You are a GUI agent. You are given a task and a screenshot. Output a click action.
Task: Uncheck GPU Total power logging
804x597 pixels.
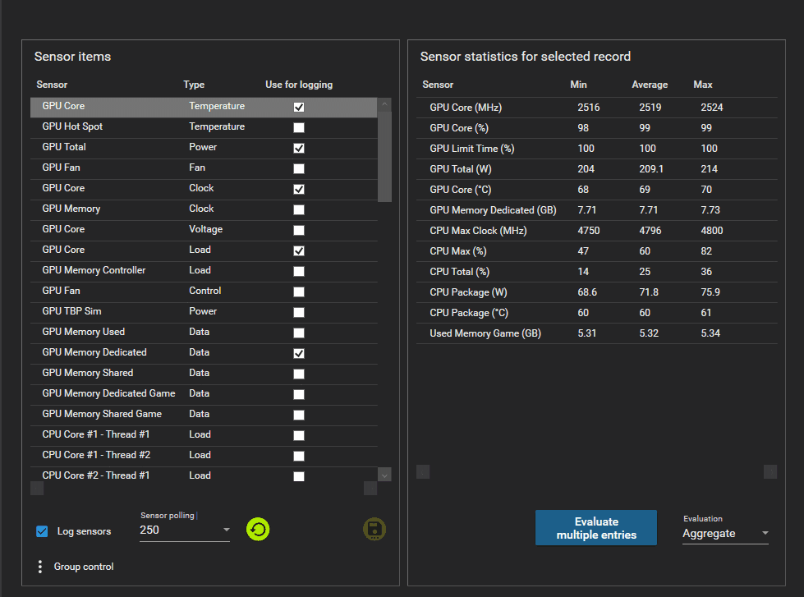coord(298,147)
